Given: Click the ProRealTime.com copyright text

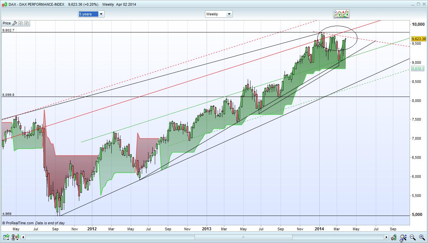Looking at the screenshot, I should (x=18, y=223).
